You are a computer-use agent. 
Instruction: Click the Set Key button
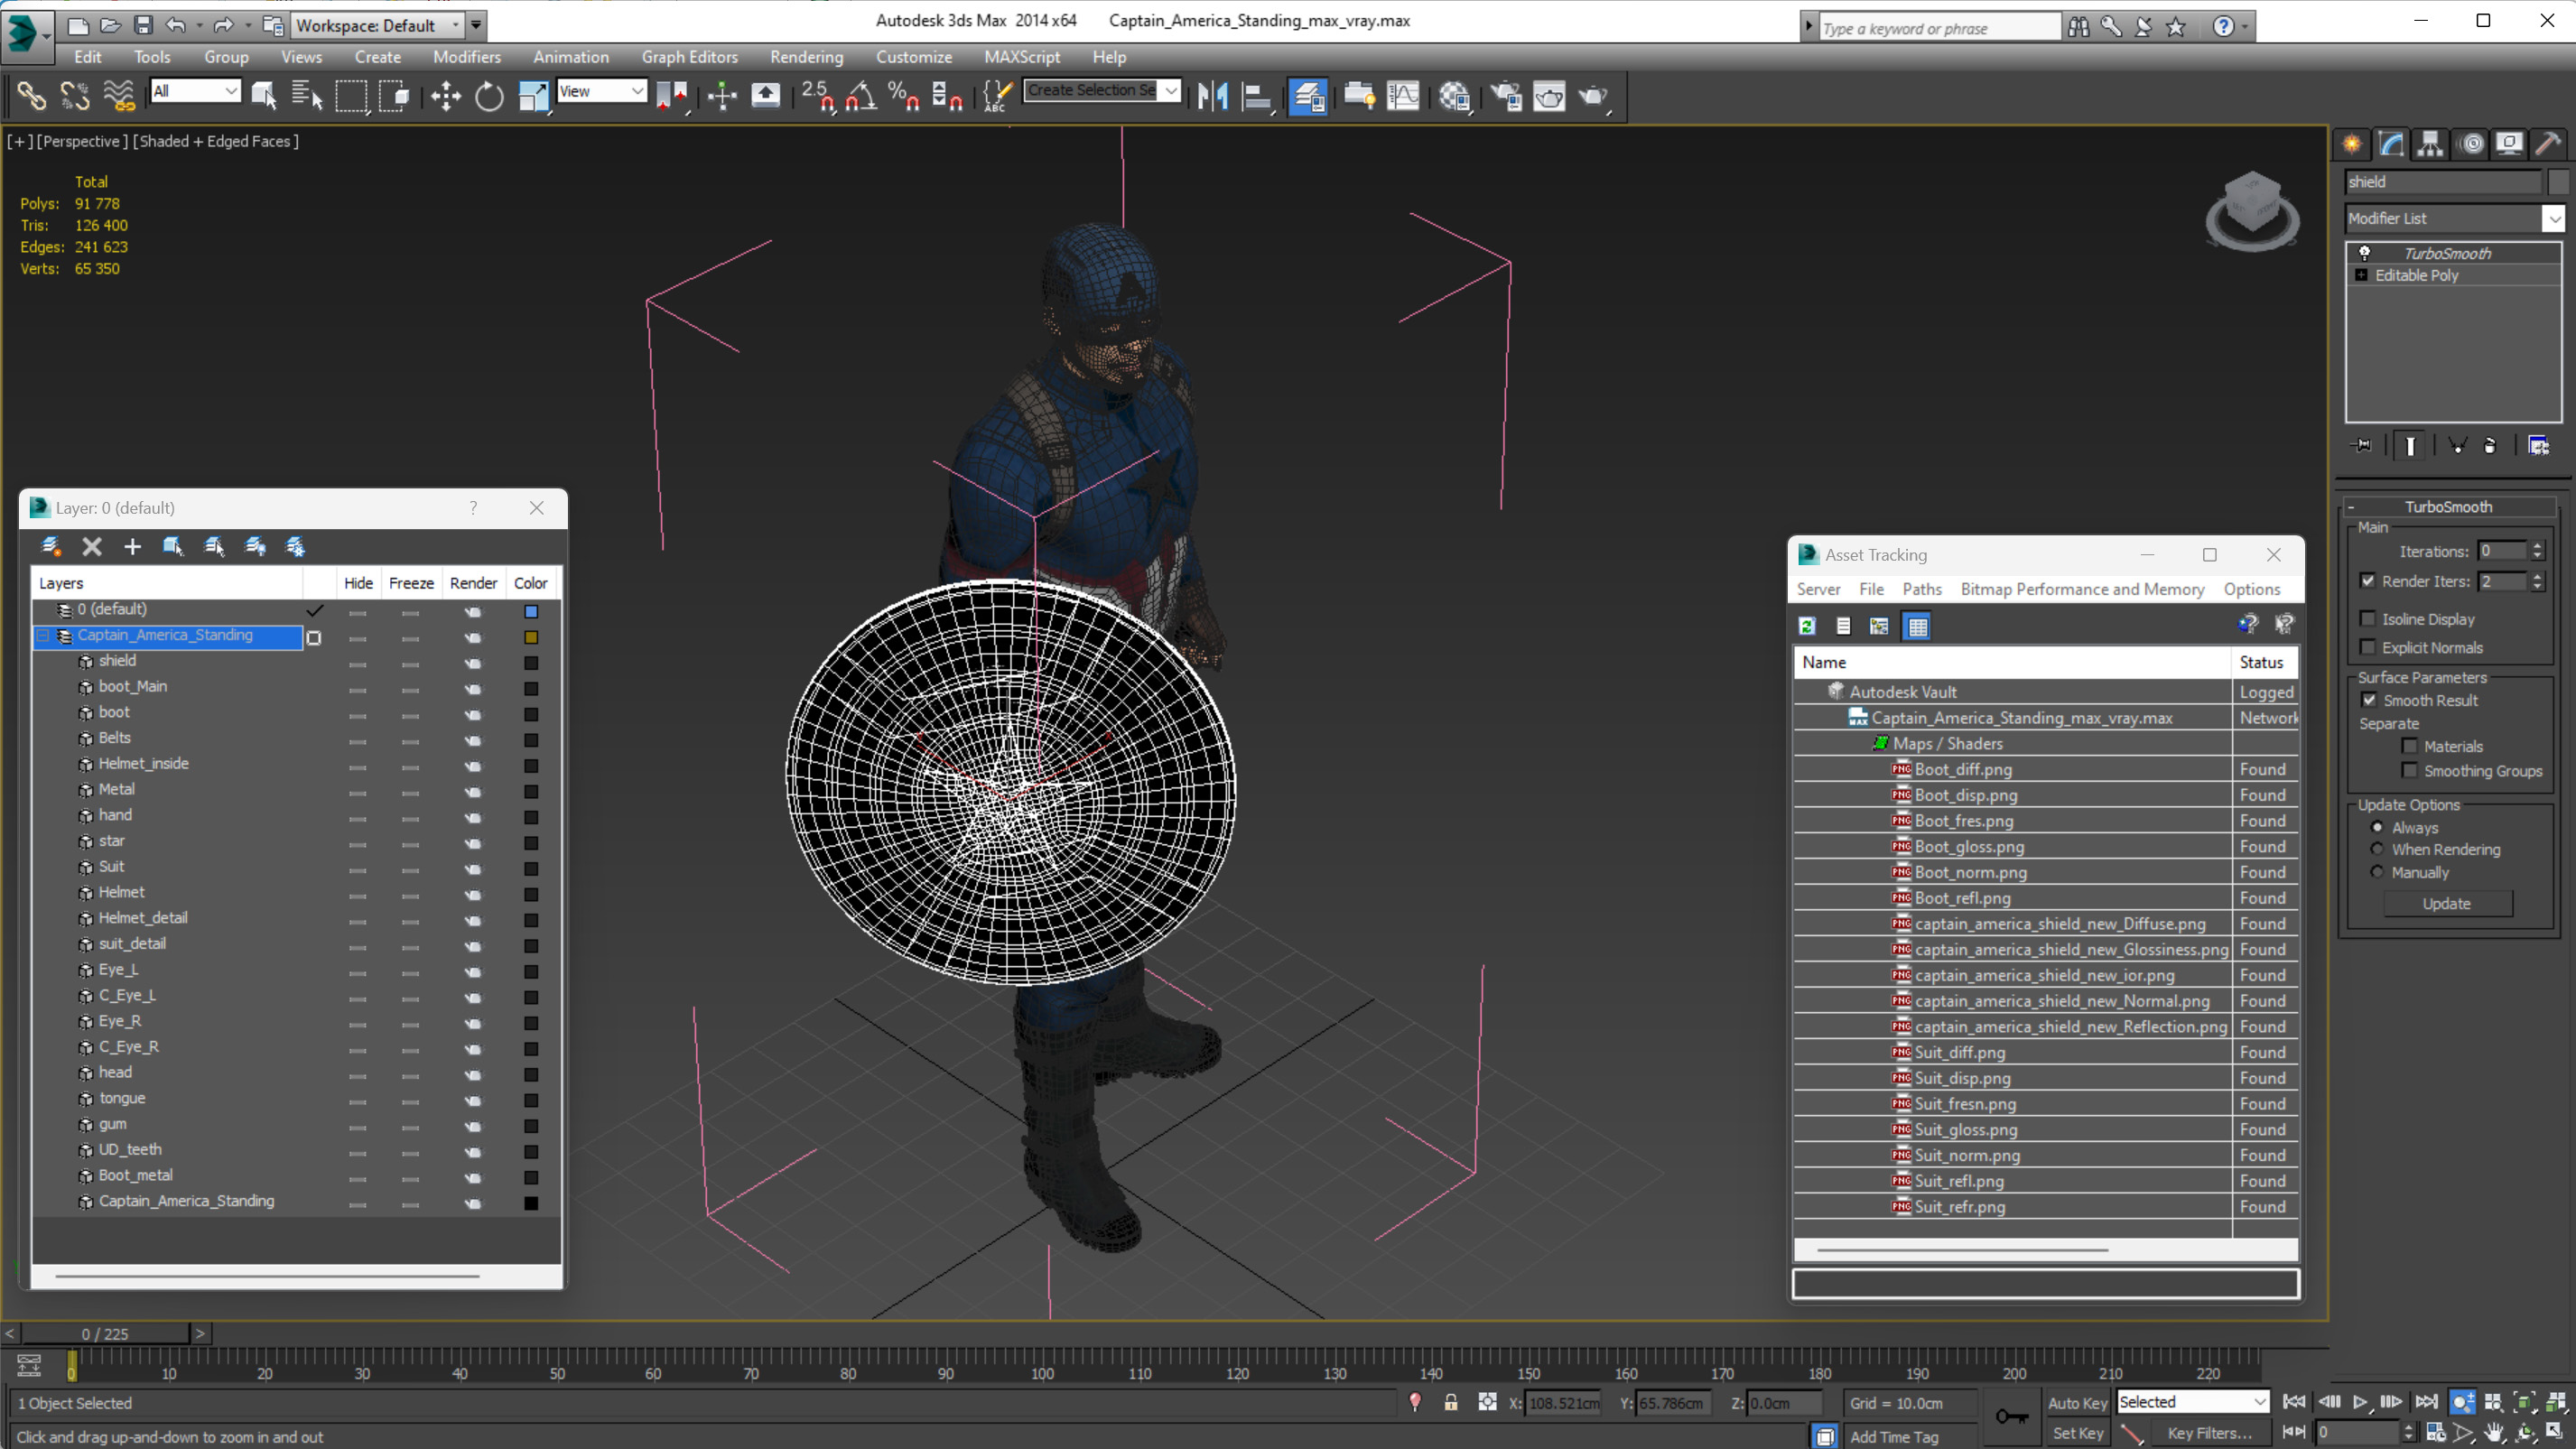coord(2078,1433)
